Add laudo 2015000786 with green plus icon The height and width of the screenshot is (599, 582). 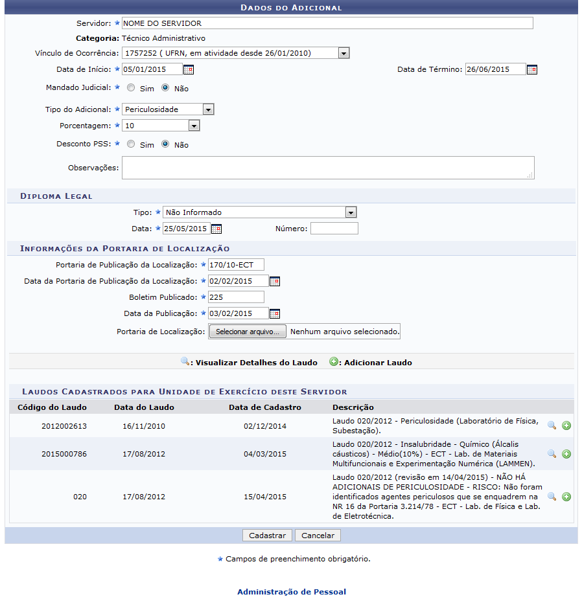coord(566,455)
